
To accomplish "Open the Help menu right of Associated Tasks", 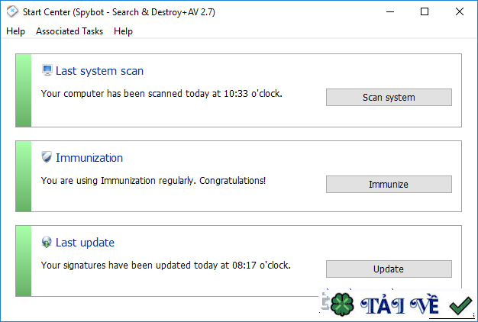I will coord(123,31).
